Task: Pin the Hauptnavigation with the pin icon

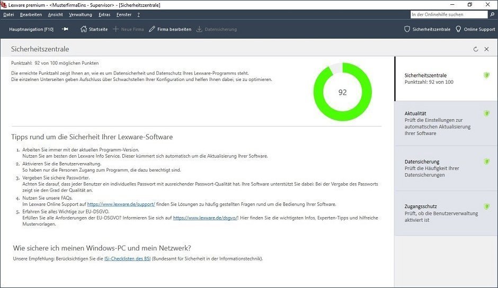Action: point(65,29)
